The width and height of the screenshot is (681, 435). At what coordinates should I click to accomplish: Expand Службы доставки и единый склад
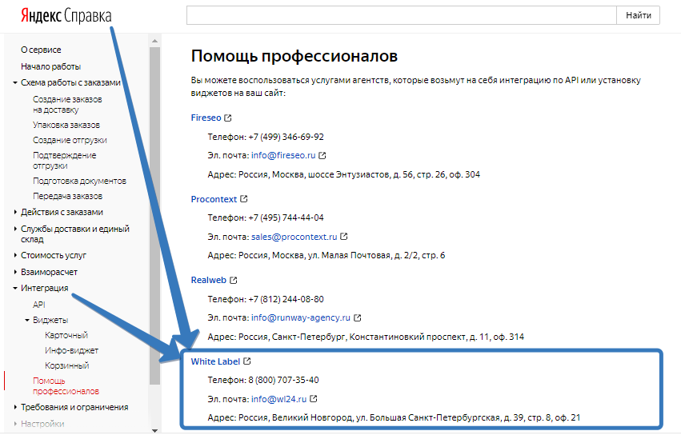[14, 229]
